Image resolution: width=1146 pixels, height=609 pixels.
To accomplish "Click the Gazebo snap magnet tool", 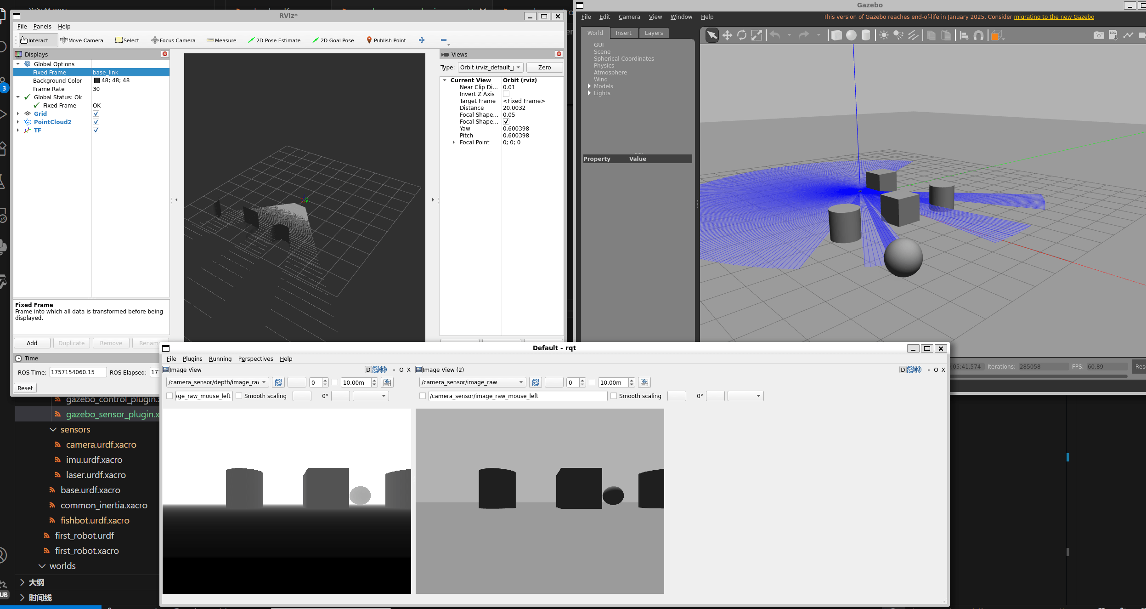I will coord(978,35).
